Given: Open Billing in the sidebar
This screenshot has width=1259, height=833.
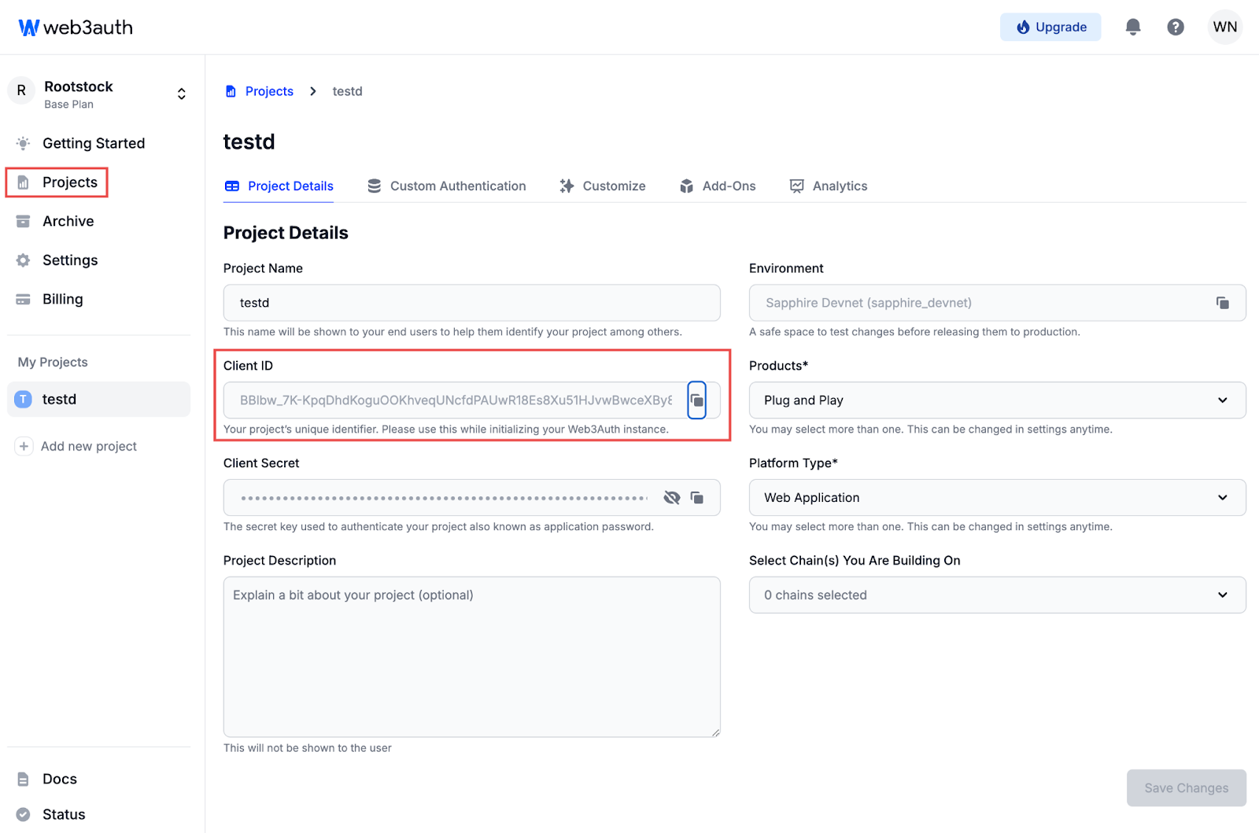Looking at the screenshot, I should [62, 299].
